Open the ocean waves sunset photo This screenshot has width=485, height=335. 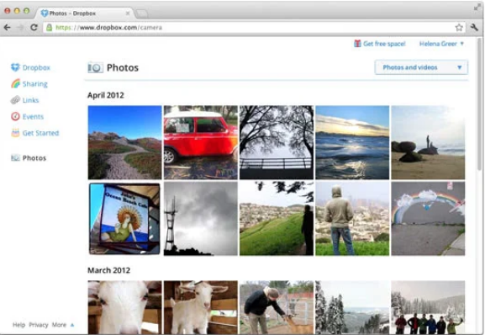[x=352, y=142]
